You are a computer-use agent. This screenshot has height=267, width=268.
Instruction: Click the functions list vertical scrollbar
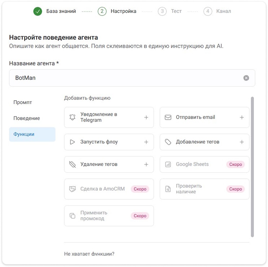(252, 166)
